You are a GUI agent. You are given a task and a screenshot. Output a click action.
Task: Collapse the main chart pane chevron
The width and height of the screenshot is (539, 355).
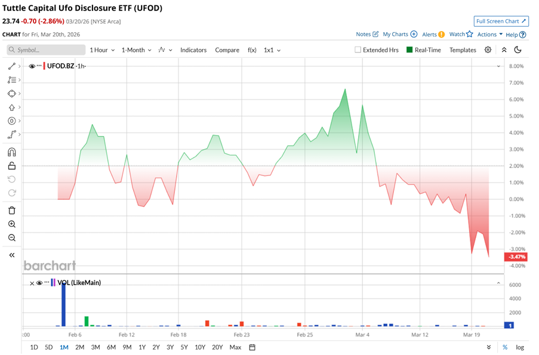(x=498, y=66)
